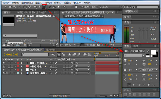Hide layer 2 中间色 红色
The image size is (161, 99).
[x=4, y=66]
